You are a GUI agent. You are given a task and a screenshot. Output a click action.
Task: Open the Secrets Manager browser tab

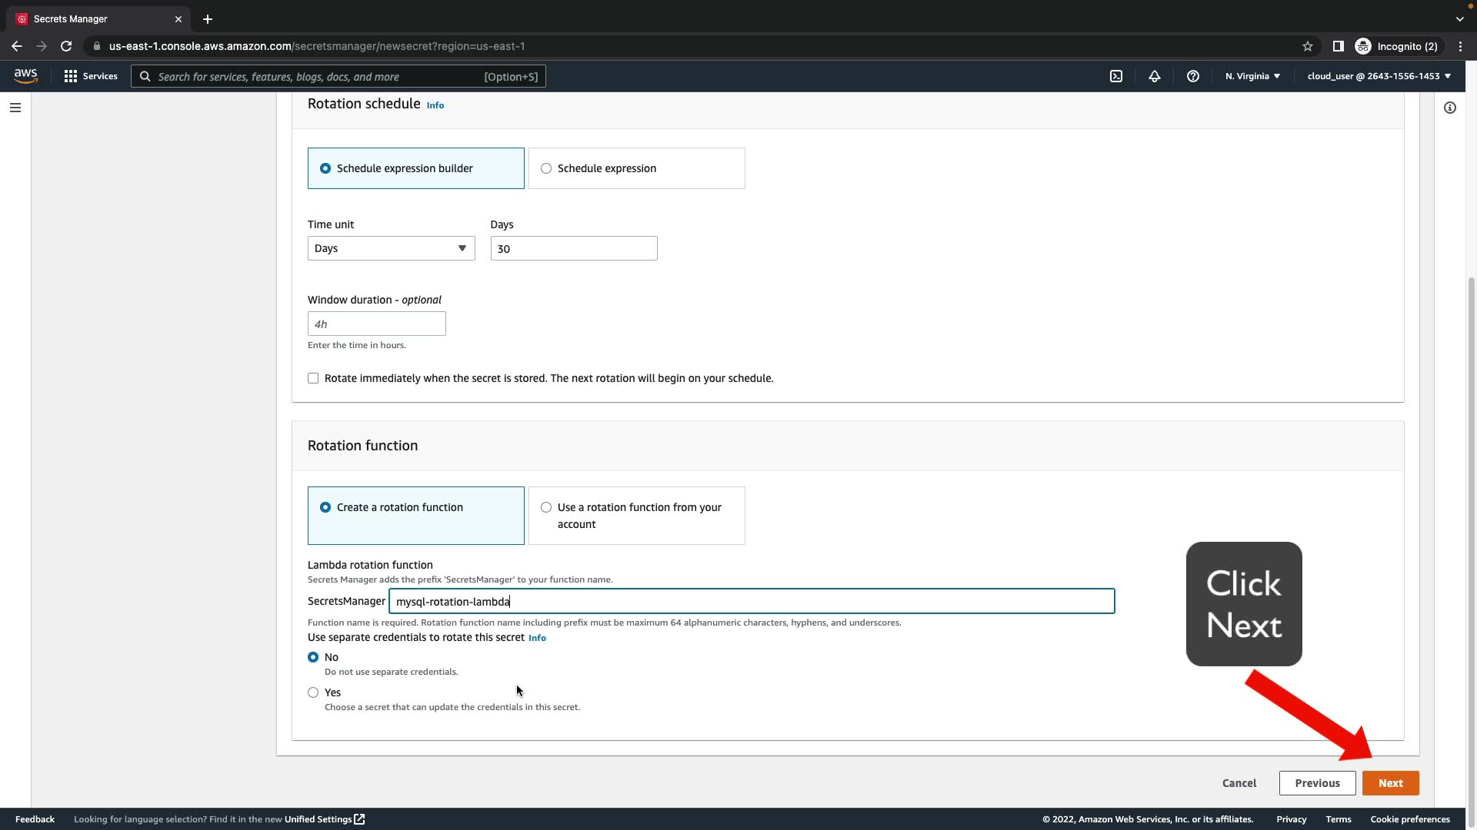(92, 18)
